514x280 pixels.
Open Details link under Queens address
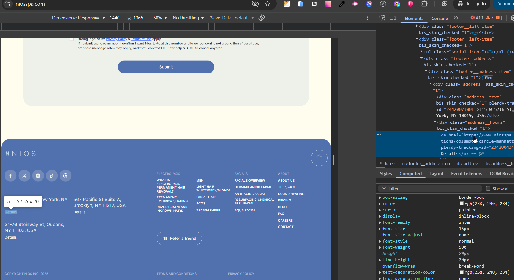pos(11,237)
